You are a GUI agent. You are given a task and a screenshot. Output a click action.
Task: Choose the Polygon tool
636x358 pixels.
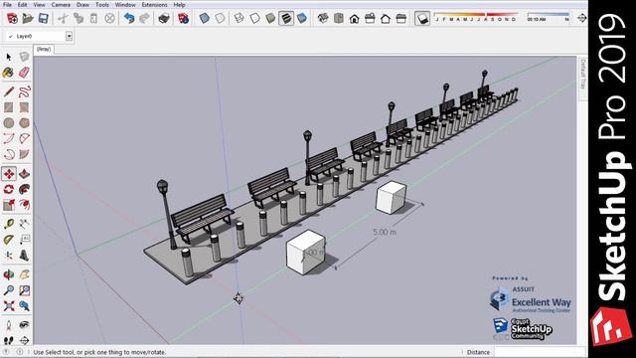click(24, 122)
